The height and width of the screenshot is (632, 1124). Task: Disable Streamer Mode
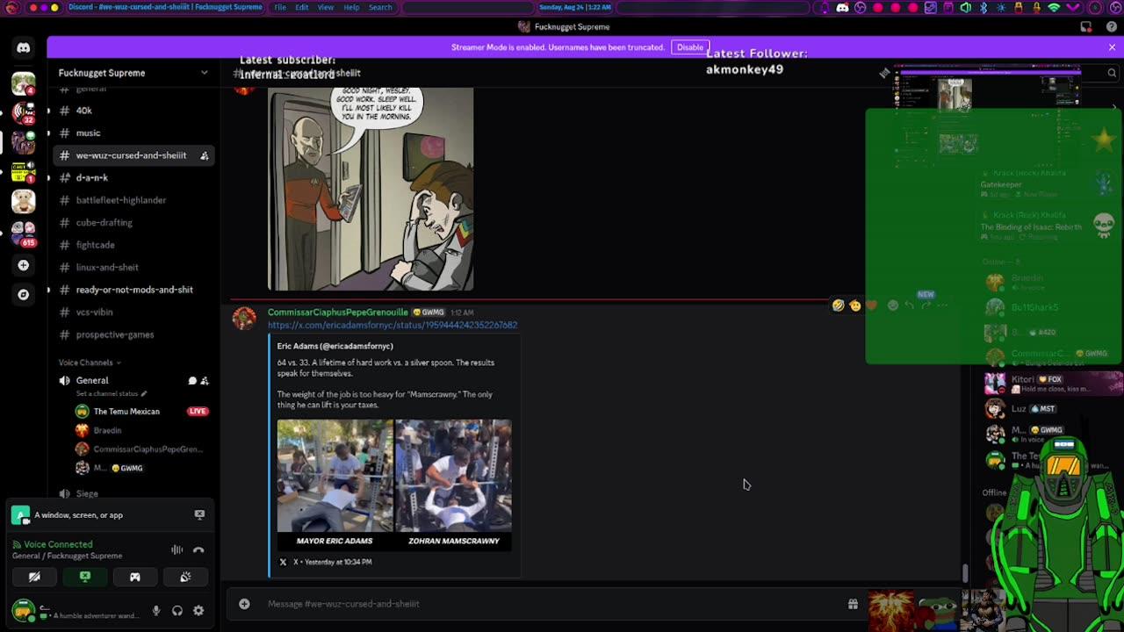[690, 47]
